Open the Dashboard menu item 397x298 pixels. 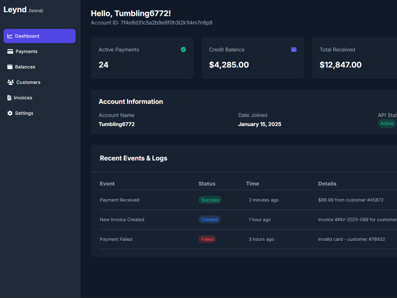(39, 36)
